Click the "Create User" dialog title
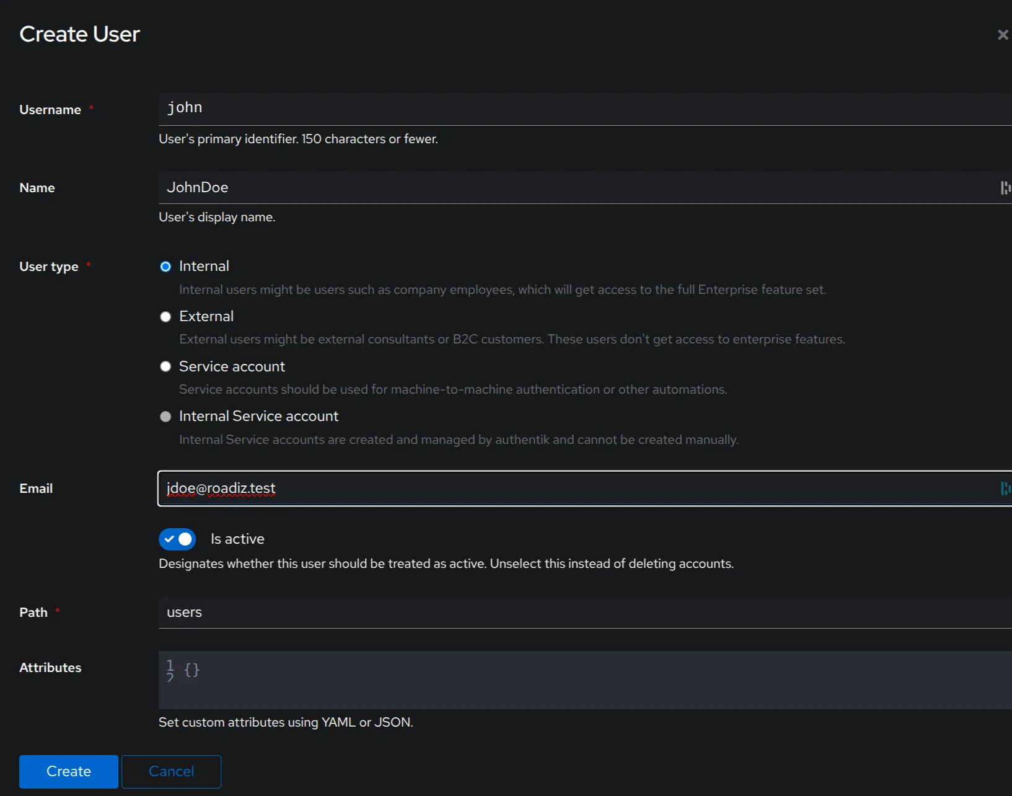The image size is (1012, 796). click(x=79, y=34)
